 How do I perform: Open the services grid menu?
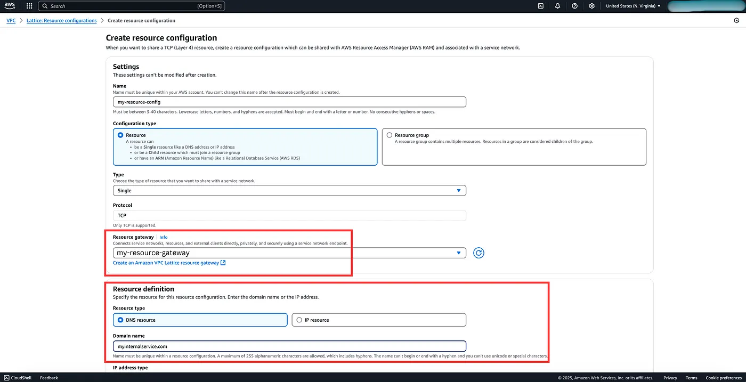click(29, 6)
